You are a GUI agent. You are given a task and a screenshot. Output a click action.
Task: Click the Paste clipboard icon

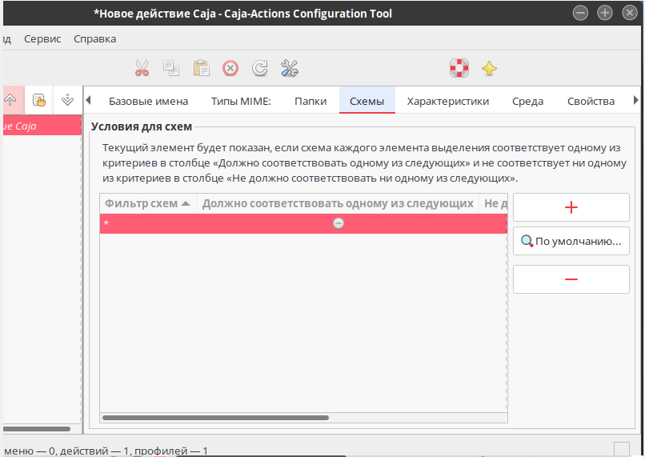[201, 68]
